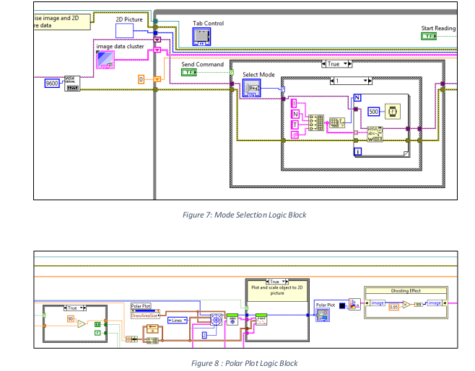The image size is (475, 371).
Task: Click the VISA serial configure node
Action: (71, 83)
